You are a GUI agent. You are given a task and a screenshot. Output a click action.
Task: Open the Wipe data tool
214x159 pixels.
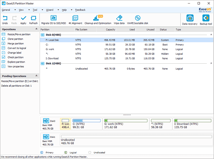pos(119,18)
